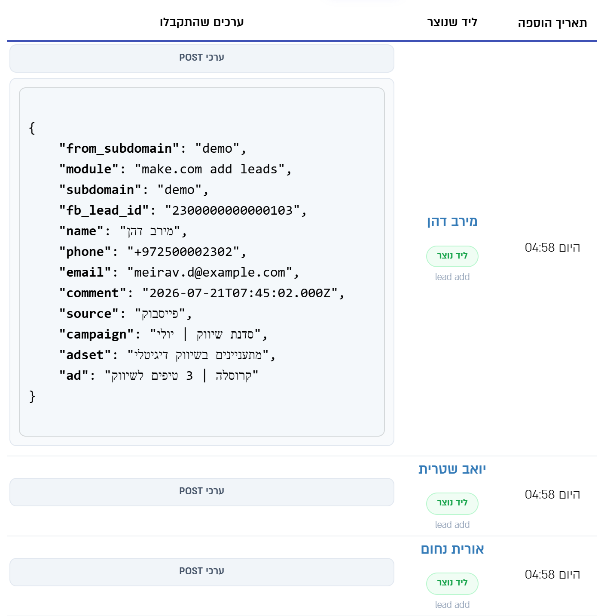Click the ליד נוצר badge under יואב שטרית
This screenshot has width=604, height=616.
[452, 503]
